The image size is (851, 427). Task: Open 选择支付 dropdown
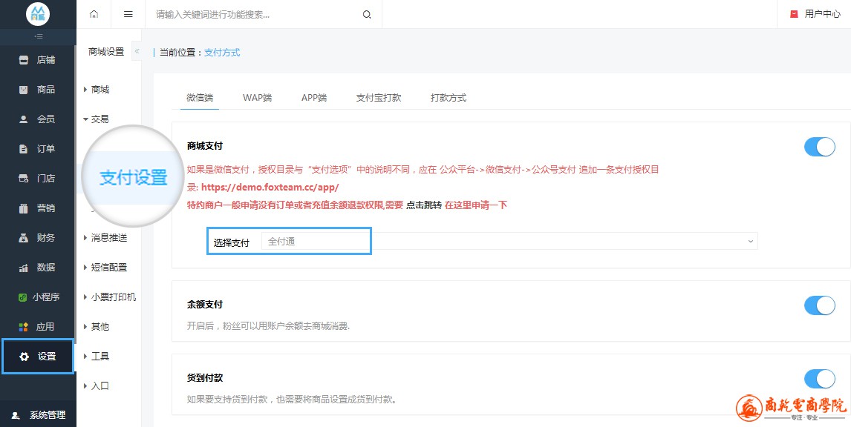pyautogui.click(x=509, y=241)
